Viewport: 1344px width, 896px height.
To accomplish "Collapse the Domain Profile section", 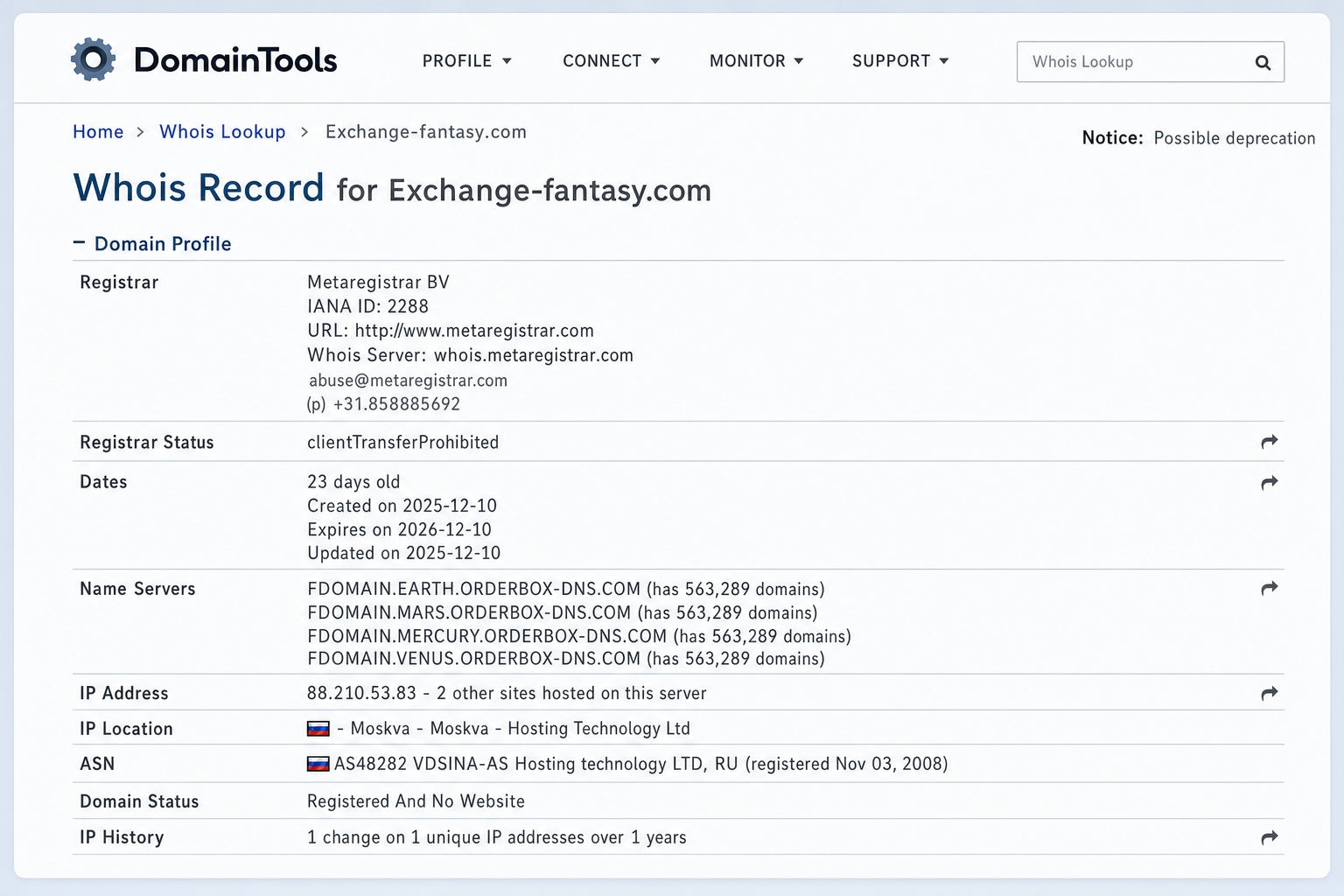I will (x=152, y=244).
